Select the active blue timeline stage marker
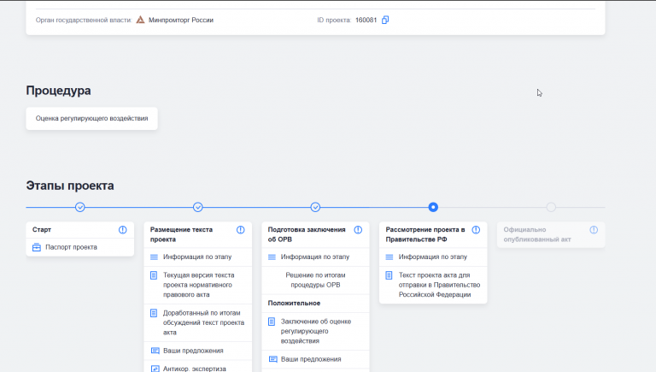 tap(433, 207)
